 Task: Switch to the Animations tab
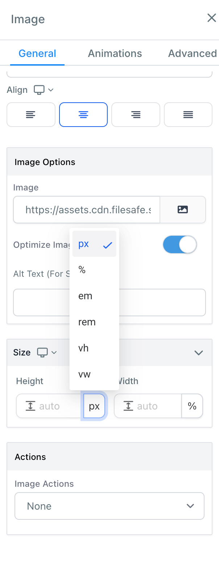[x=115, y=54]
